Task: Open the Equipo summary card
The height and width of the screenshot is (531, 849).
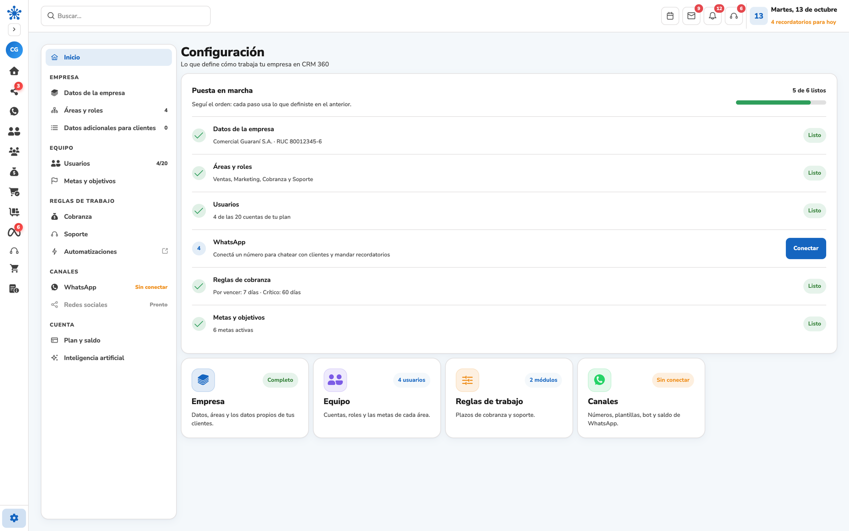Action: coord(377,398)
